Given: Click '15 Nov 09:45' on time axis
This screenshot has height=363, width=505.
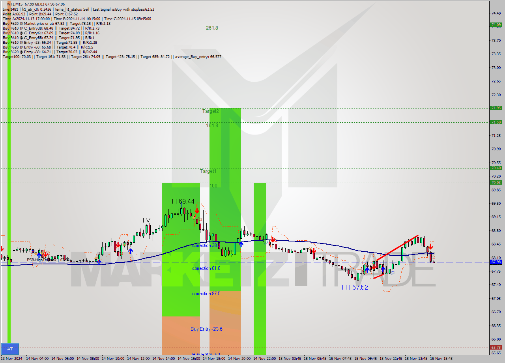Looking at the screenshot, I should coord(366,359).
